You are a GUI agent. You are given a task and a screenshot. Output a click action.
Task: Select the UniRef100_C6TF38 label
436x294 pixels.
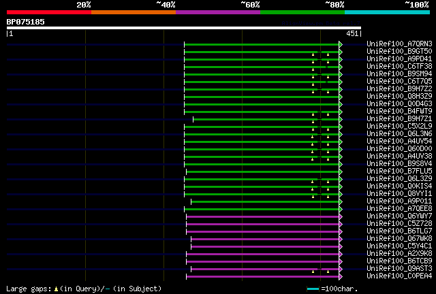399,66
